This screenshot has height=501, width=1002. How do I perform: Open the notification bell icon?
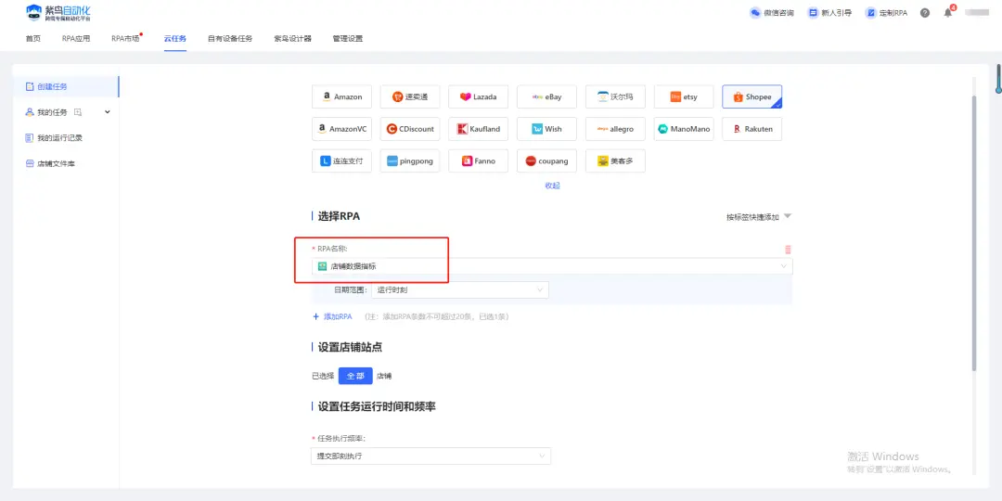tap(948, 13)
